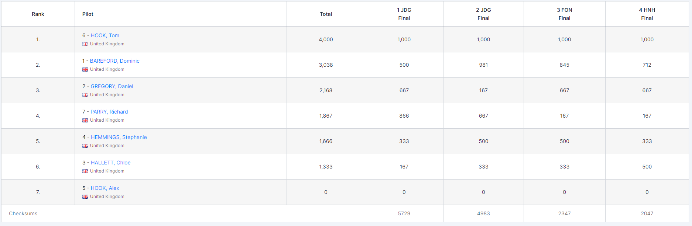
Task: Click the Rank column header
Action: tap(38, 14)
